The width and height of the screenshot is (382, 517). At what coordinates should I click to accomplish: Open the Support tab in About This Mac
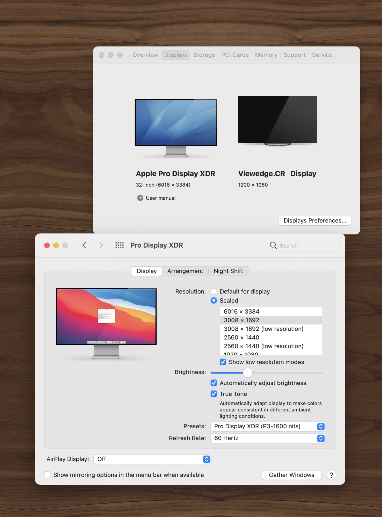click(x=295, y=55)
